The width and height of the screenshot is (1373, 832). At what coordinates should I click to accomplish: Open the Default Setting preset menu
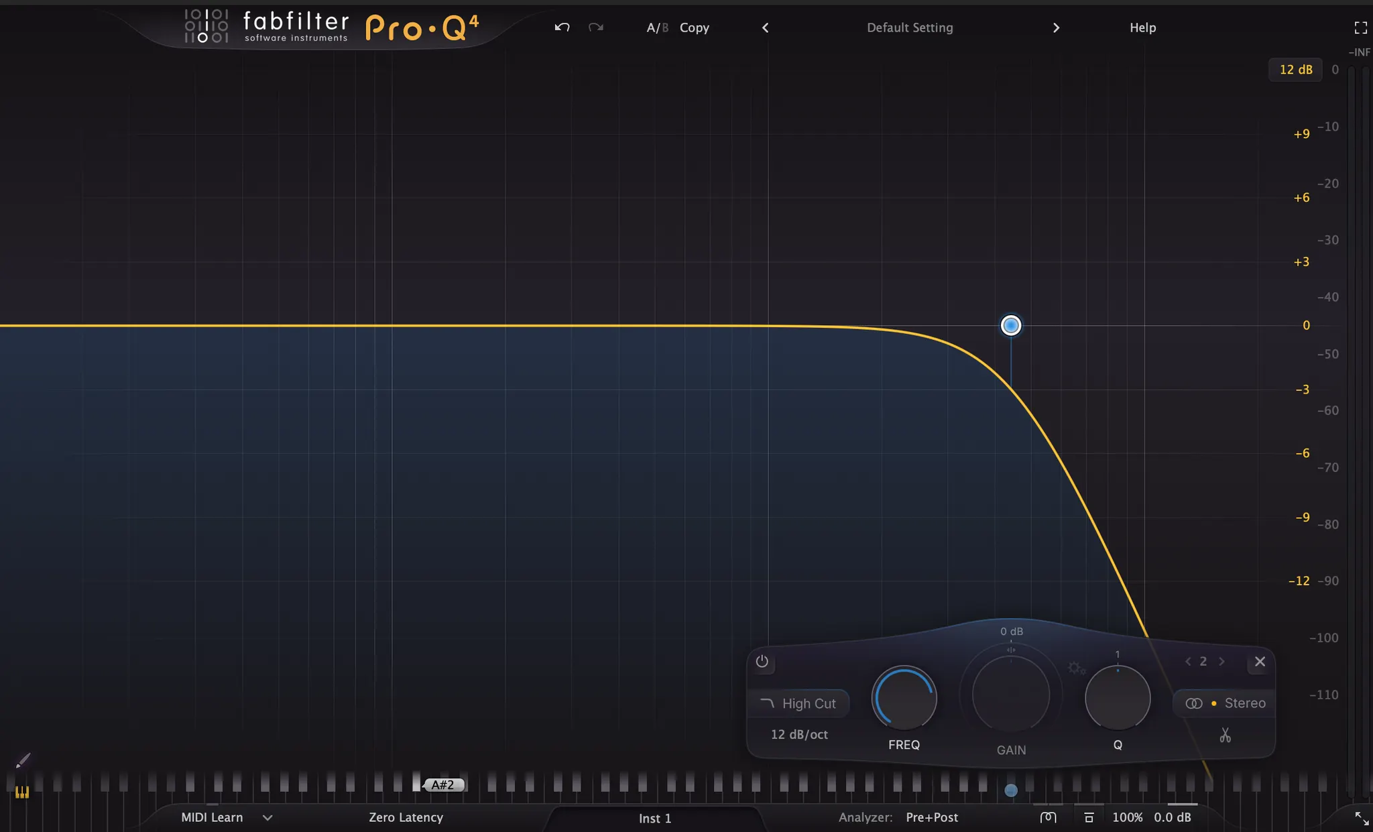point(909,27)
